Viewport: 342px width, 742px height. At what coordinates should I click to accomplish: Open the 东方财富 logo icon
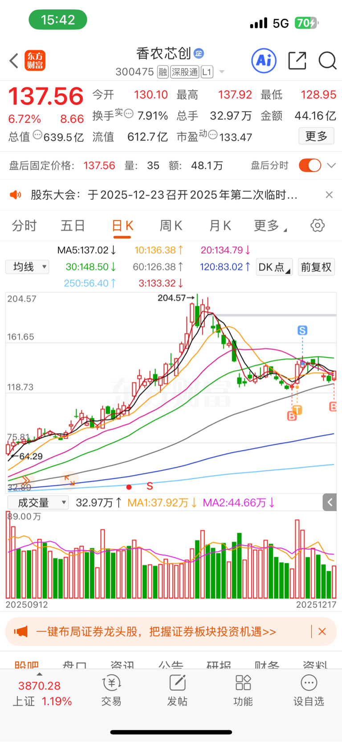click(x=35, y=61)
